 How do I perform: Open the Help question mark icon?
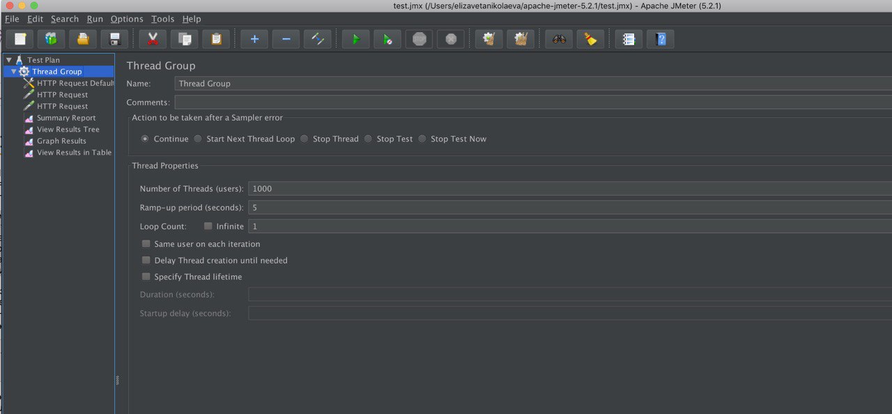[661, 39]
